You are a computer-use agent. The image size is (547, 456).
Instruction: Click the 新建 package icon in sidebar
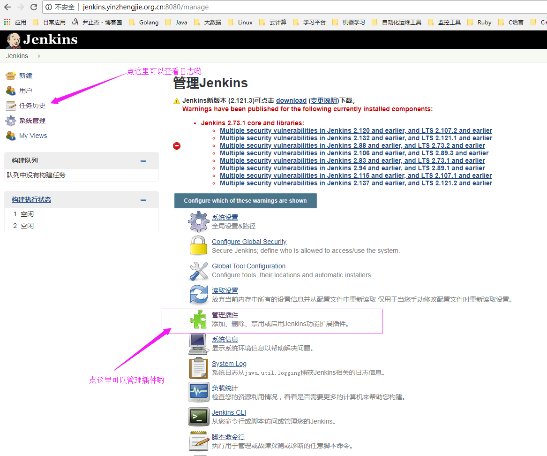click(11, 76)
